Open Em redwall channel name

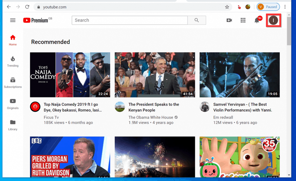(x=223, y=117)
